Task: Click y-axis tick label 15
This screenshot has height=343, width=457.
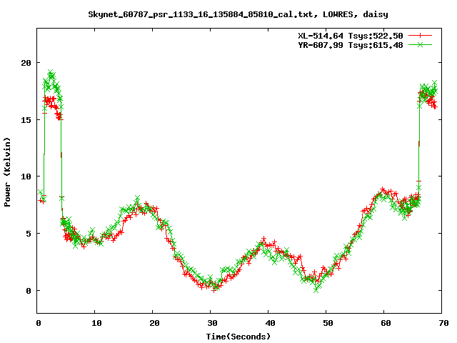Action: pos(26,120)
